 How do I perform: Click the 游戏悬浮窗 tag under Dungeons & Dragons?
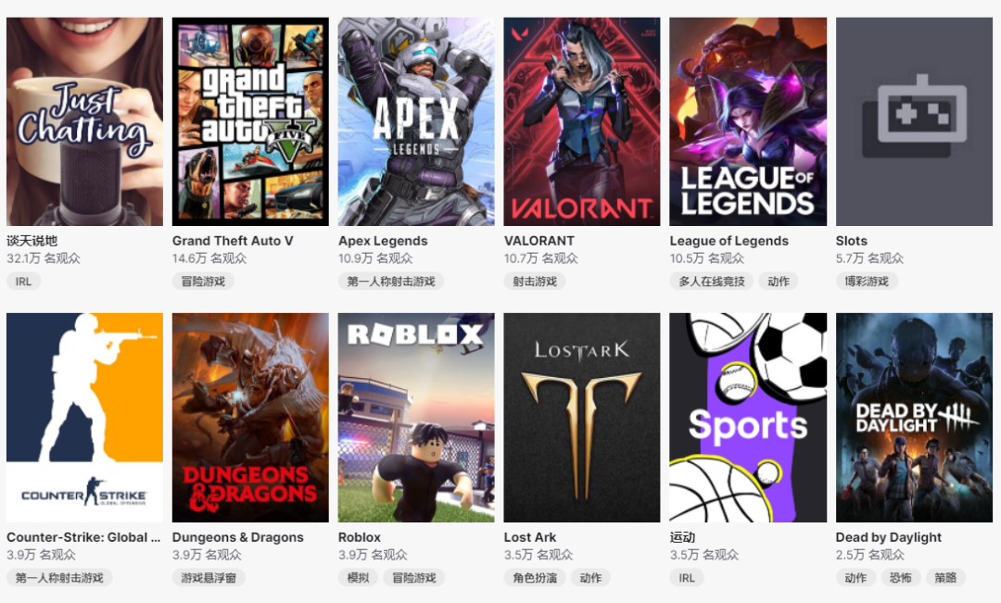[209, 577]
